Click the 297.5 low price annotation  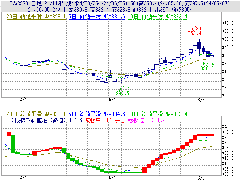click(122, 93)
